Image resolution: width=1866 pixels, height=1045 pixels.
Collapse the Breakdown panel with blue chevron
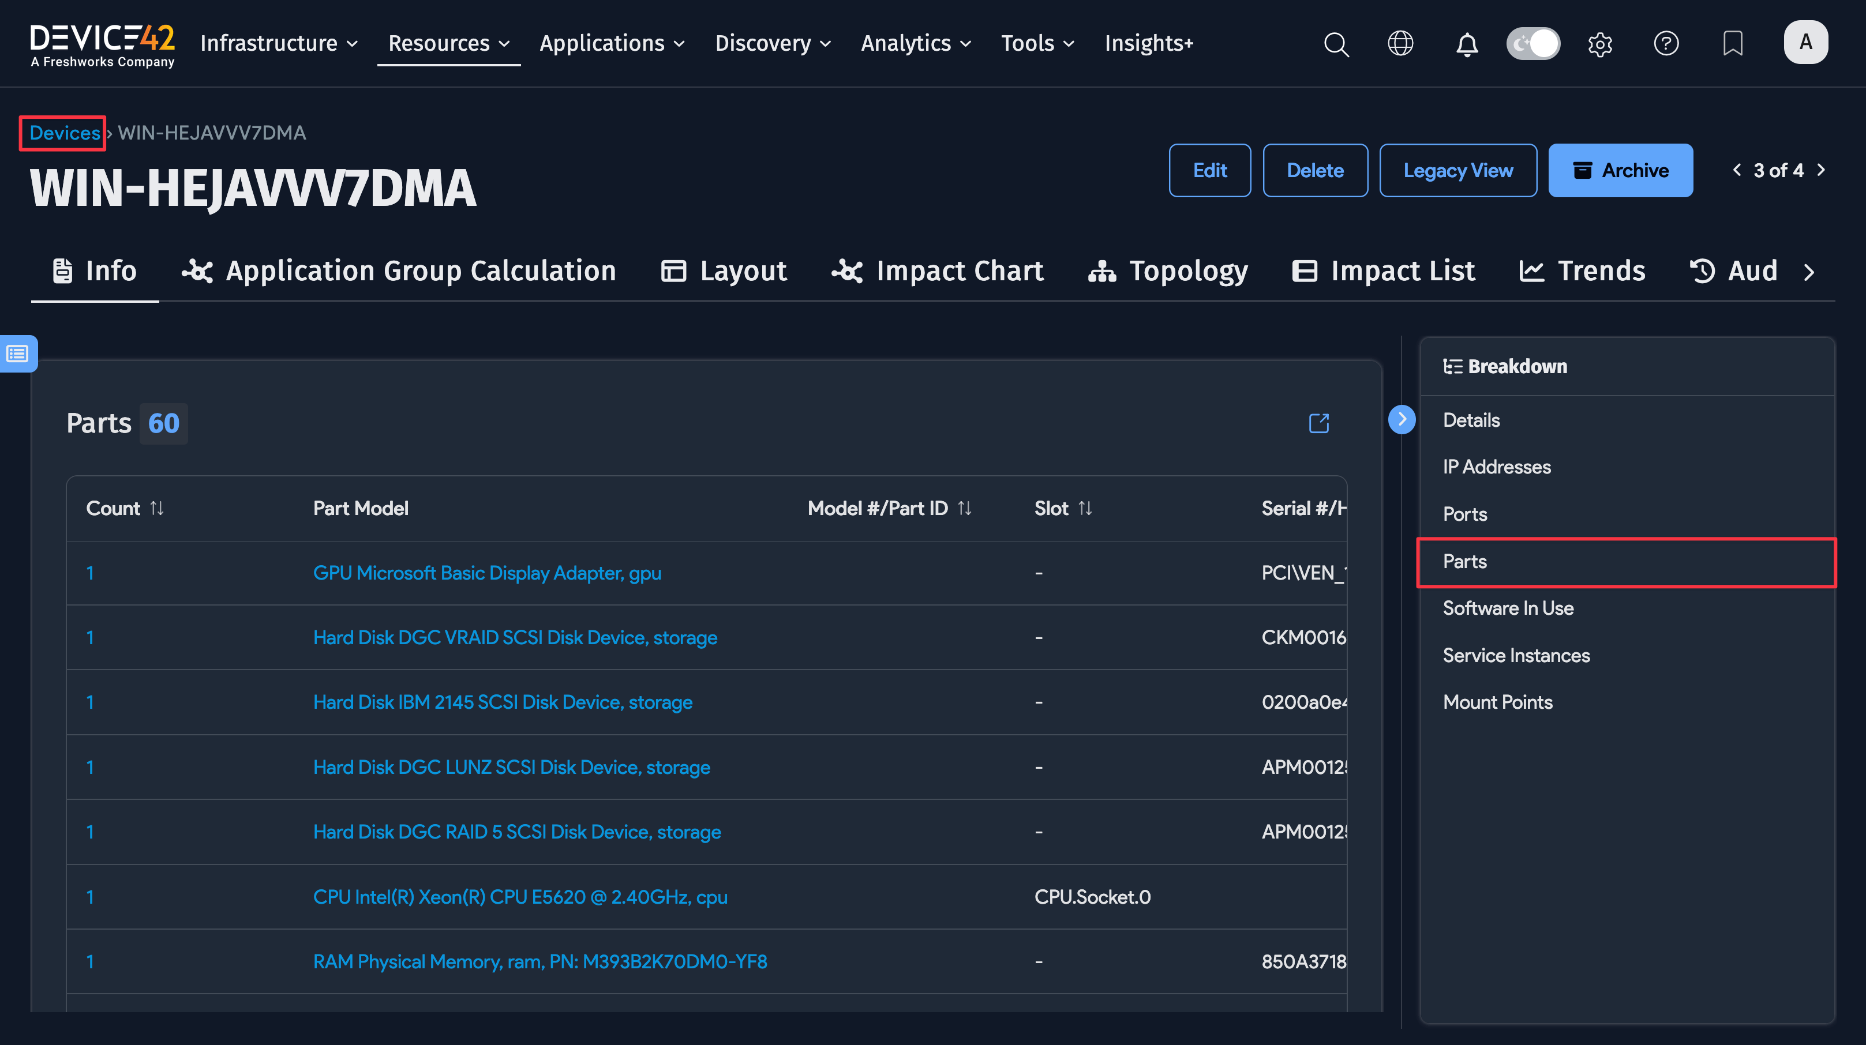(1402, 419)
